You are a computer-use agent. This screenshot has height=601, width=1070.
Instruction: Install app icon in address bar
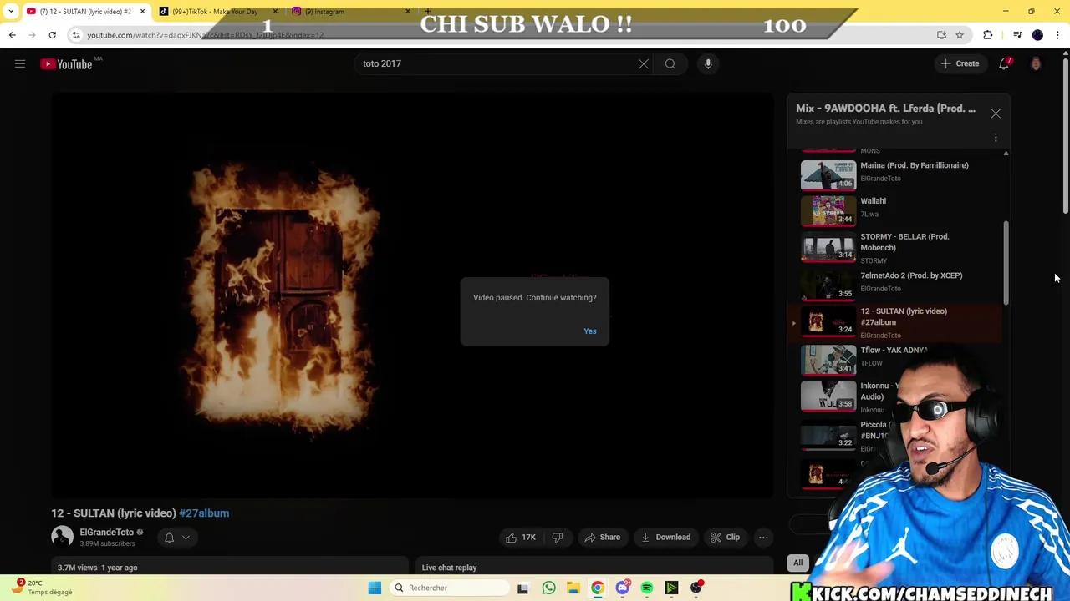tap(941, 35)
